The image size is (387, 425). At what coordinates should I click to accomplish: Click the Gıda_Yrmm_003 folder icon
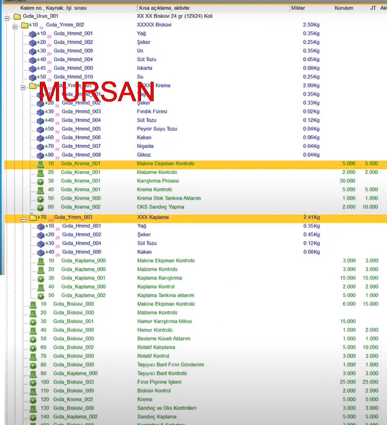[x=33, y=217]
